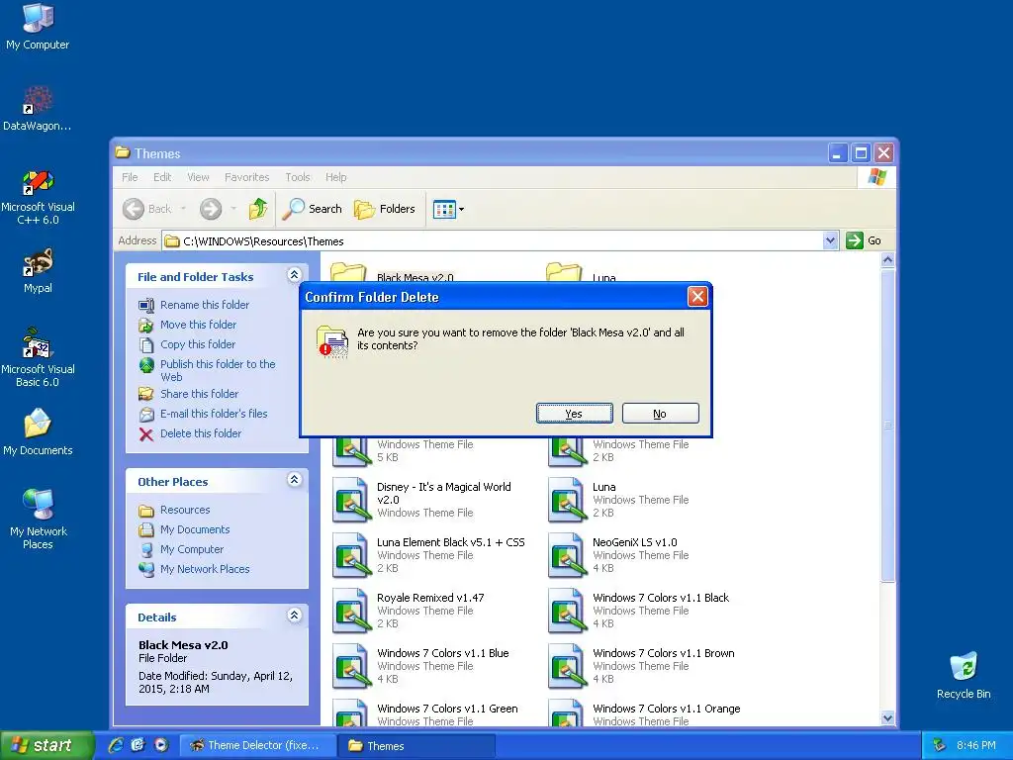Collapse the Details panel
1013x760 pixels.
[294, 616]
